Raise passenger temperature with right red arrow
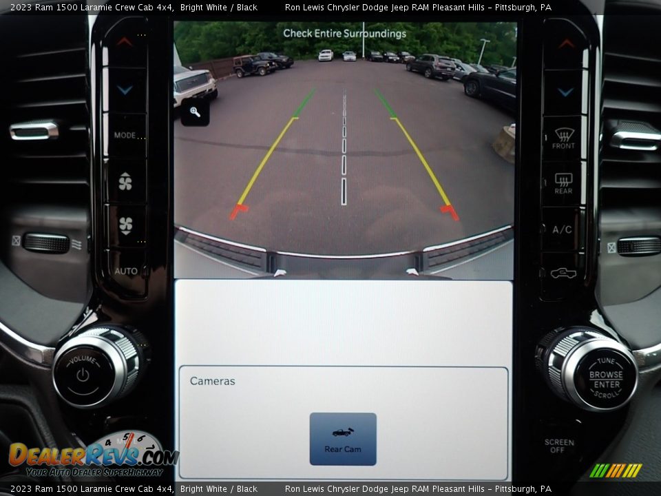This screenshot has width=661, height=496. pyautogui.click(x=566, y=44)
